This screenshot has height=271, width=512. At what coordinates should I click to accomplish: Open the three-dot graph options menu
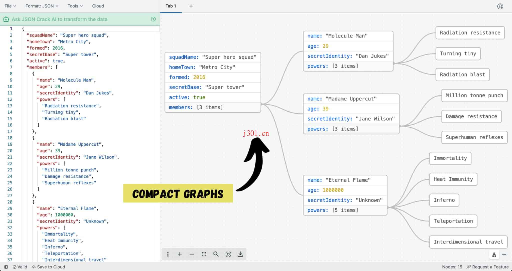tap(168, 254)
